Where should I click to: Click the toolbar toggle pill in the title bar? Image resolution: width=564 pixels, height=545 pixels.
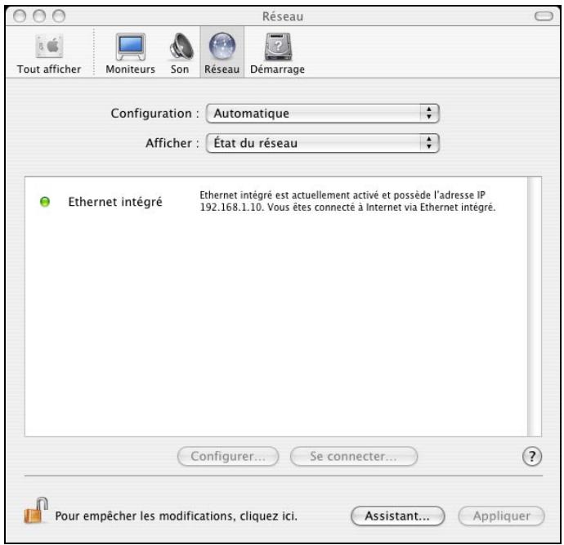pyautogui.click(x=544, y=16)
